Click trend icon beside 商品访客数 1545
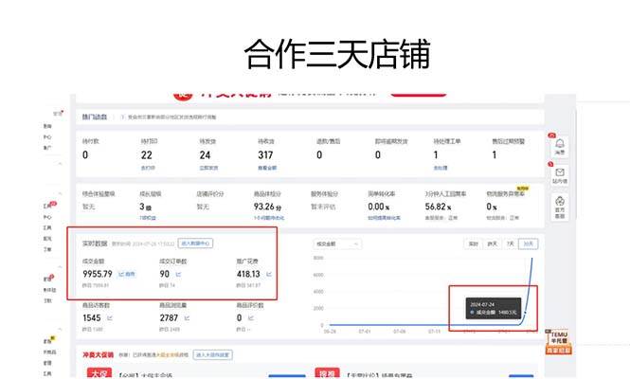The image size is (630, 379). point(109,319)
